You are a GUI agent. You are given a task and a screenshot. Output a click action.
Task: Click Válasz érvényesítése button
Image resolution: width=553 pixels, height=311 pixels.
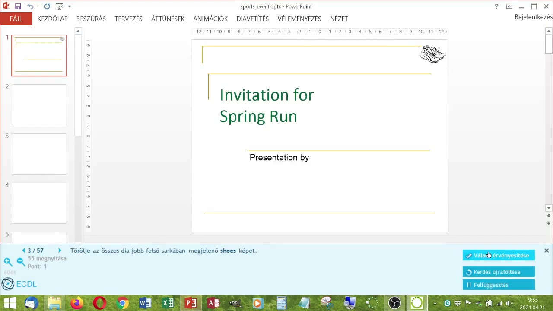[x=499, y=255]
